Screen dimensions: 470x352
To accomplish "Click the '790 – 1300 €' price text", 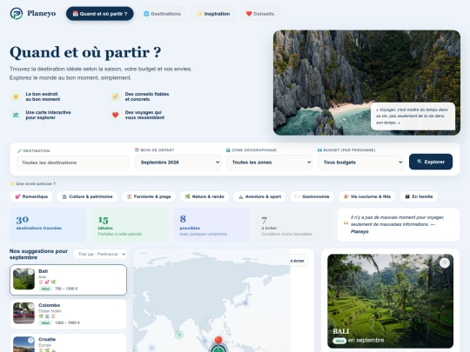I will tap(66, 289).
